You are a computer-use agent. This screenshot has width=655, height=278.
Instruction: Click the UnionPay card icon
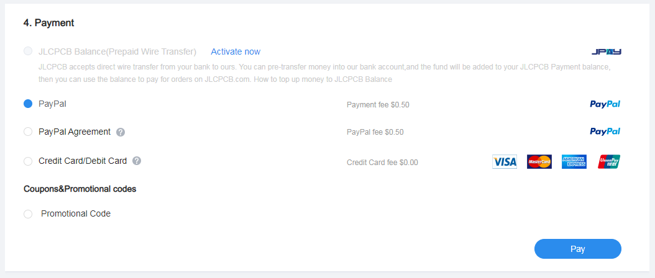[609, 162]
